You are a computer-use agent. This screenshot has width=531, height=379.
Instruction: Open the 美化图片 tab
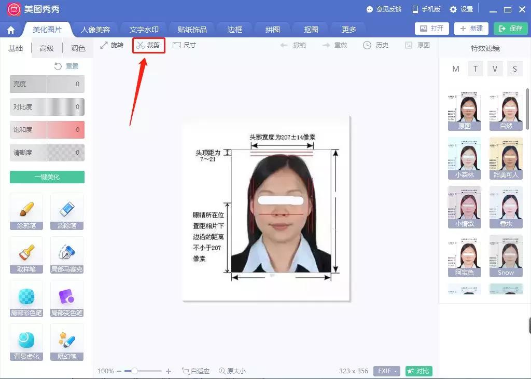[47, 30]
